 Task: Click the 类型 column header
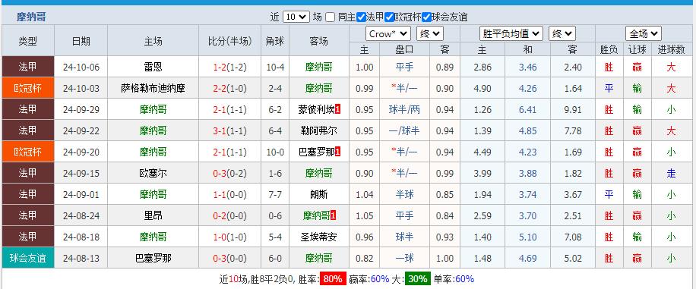point(28,41)
